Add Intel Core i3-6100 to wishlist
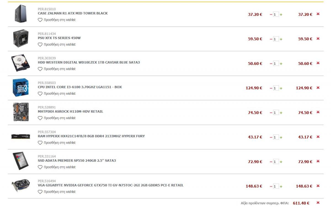The image size is (331, 208). tap(57, 94)
